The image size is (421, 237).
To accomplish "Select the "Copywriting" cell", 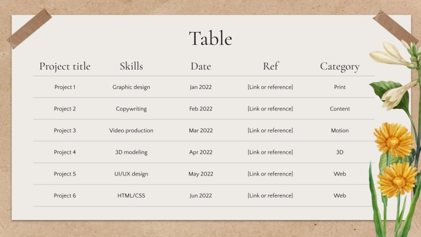I will 131,109.
